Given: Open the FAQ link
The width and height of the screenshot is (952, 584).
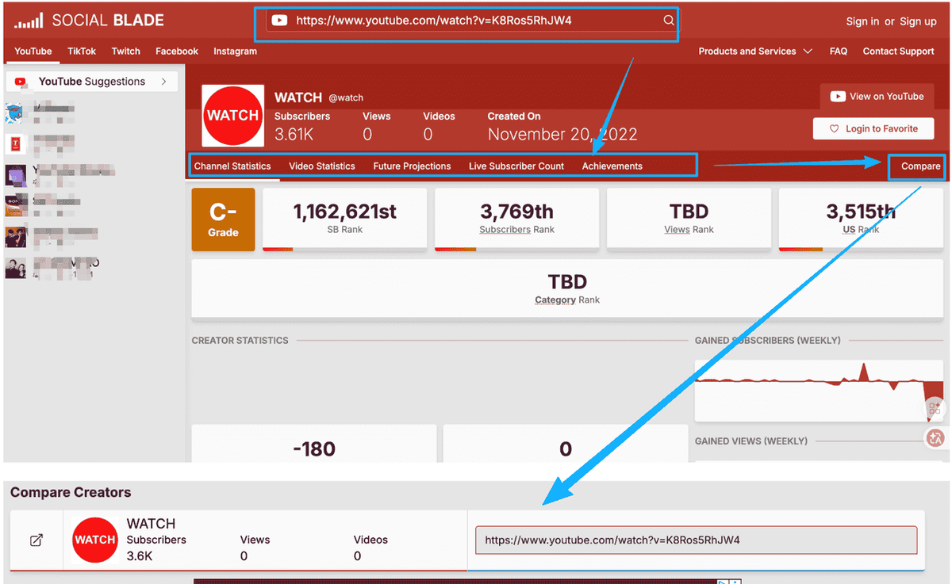Looking at the screenshot, I should coord(839,51).
